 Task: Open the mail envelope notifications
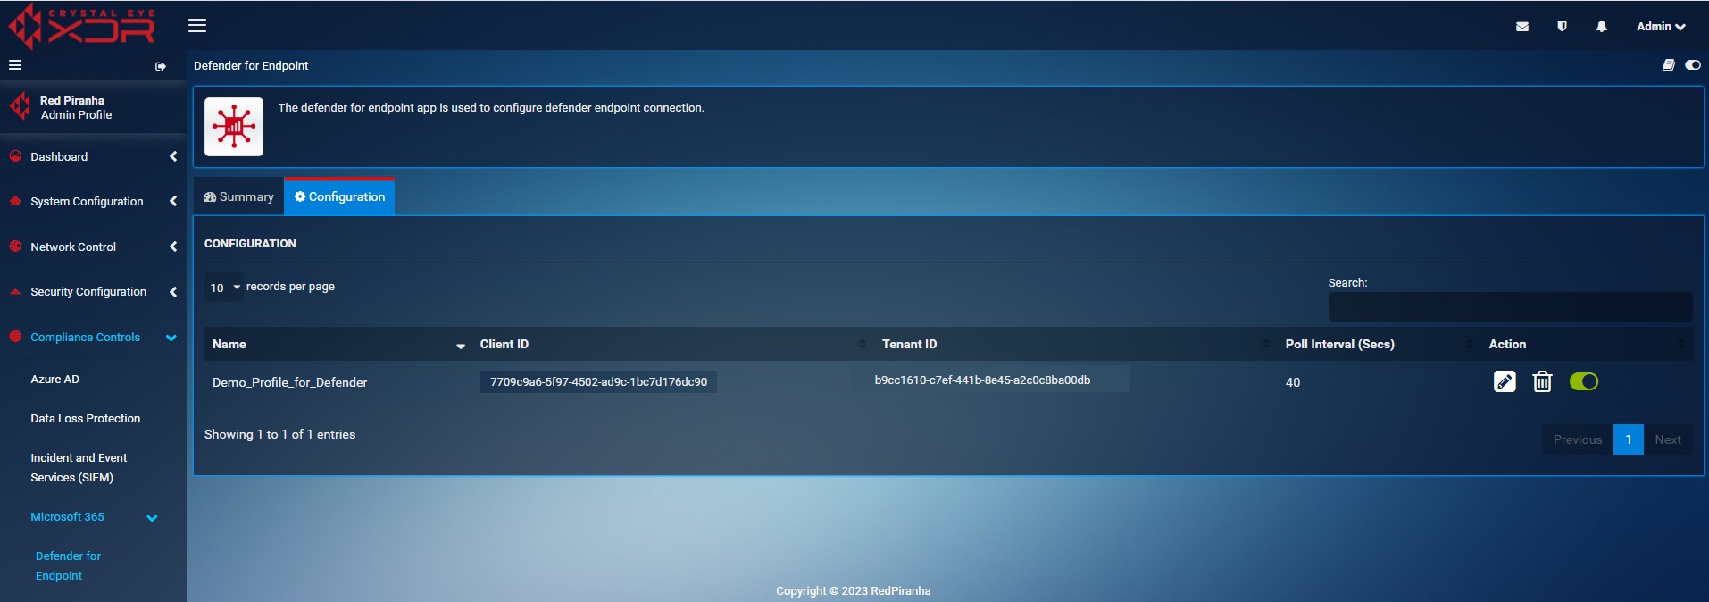[x=1522, y=27]
